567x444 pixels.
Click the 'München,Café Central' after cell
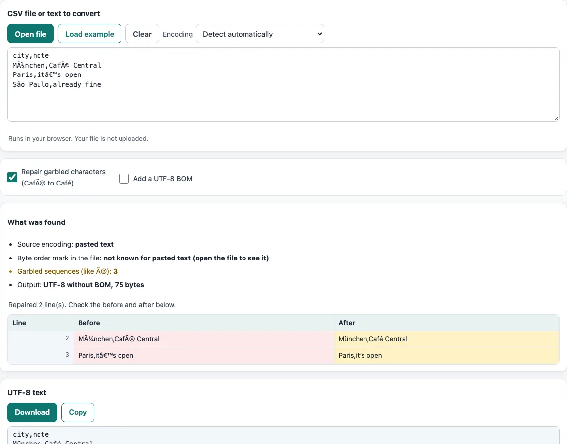pyautogui.click(x=446, y=339)
